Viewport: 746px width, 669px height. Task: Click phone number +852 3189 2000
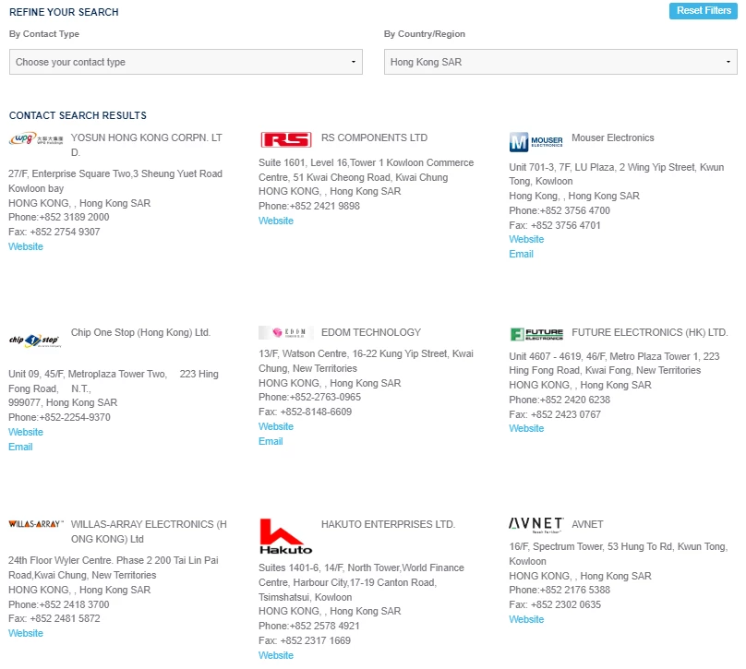point(74,217)
